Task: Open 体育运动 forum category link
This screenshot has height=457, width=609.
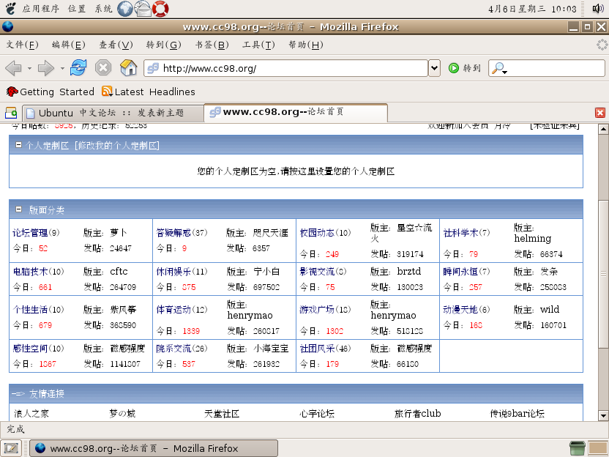Action: tap(173, 309)
